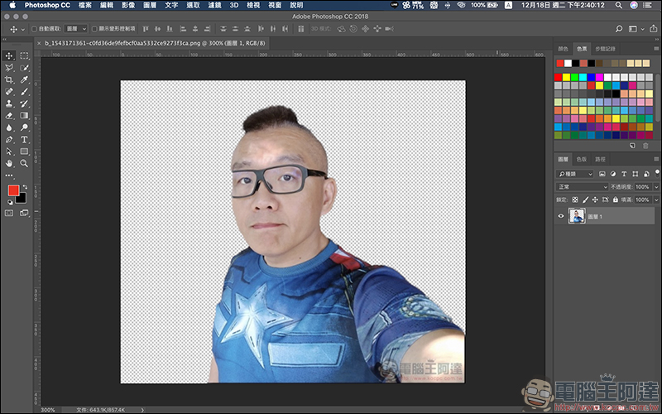Create a new swatch from foreground color

[x=632, y=146]
